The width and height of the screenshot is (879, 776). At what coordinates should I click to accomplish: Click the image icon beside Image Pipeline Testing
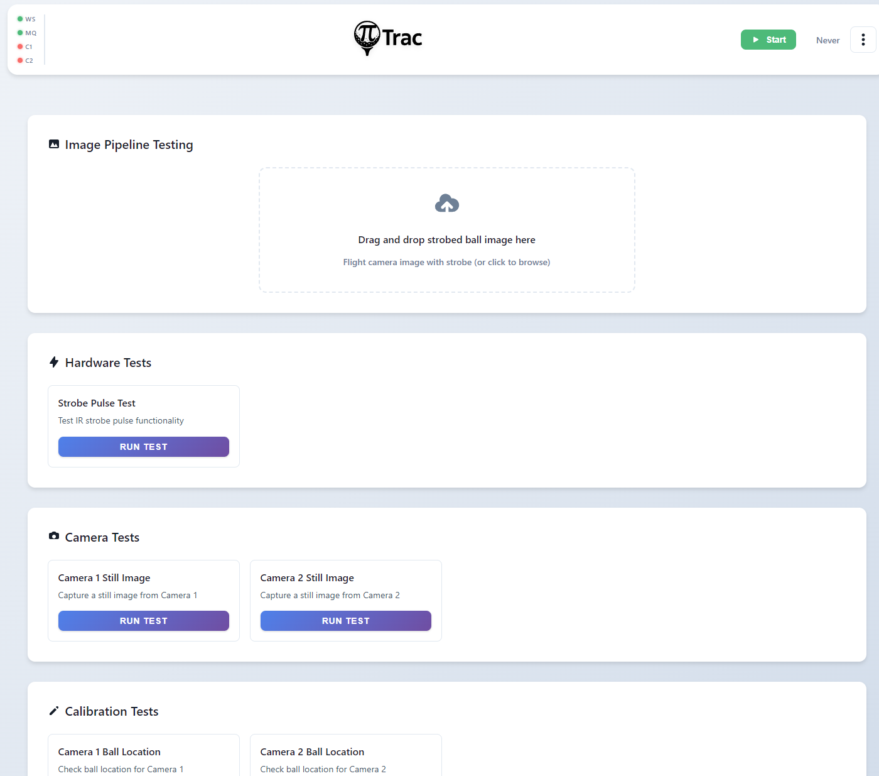54,145
